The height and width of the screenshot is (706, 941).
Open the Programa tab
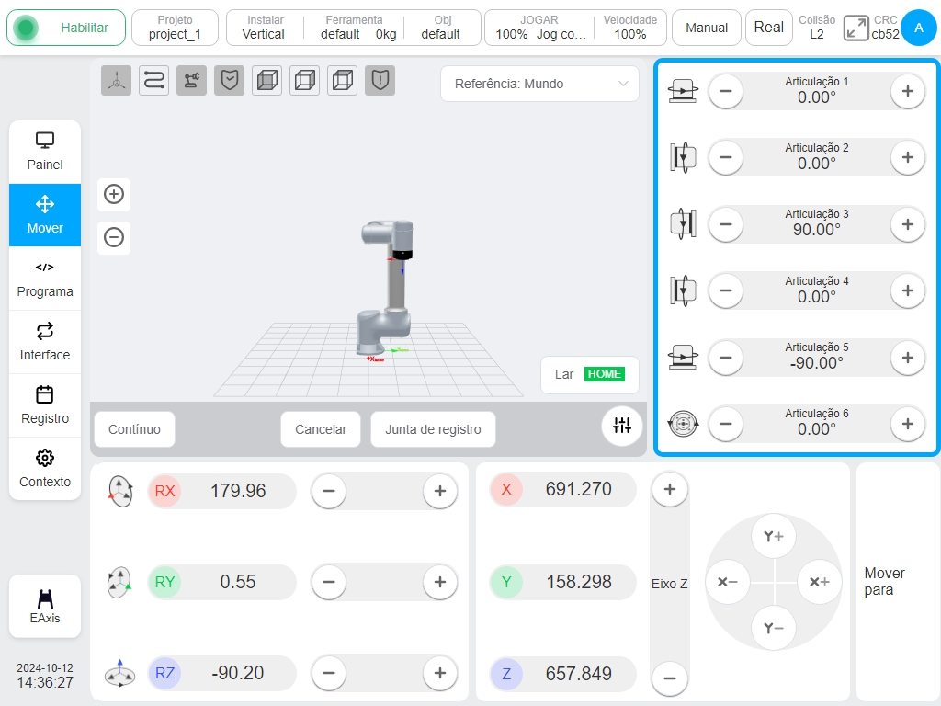point(45,279)
